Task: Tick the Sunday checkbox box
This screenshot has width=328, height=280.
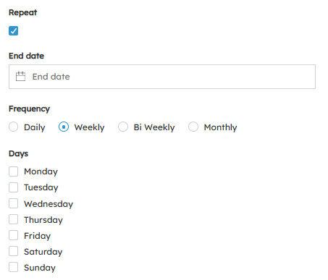Action: (13, 267)
